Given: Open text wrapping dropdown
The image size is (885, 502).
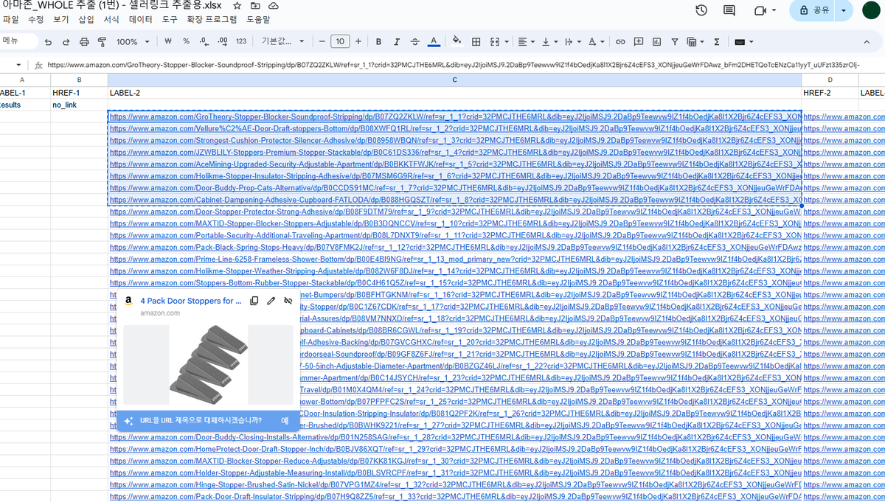Looking at the screenshot, I should [572, 42].
